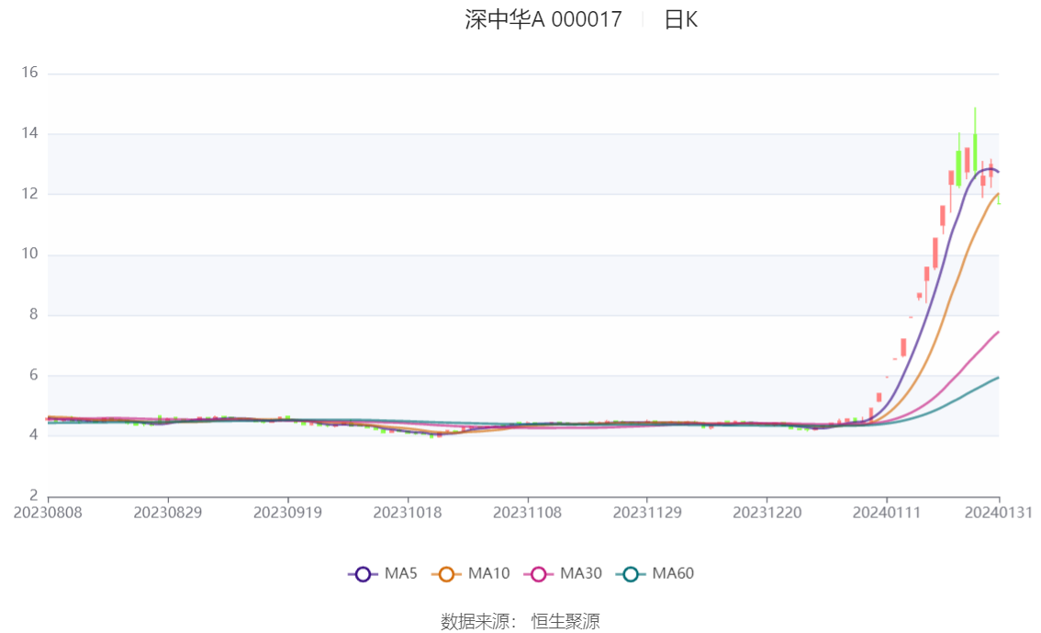Click y-axis value 4

pos(34,435)
